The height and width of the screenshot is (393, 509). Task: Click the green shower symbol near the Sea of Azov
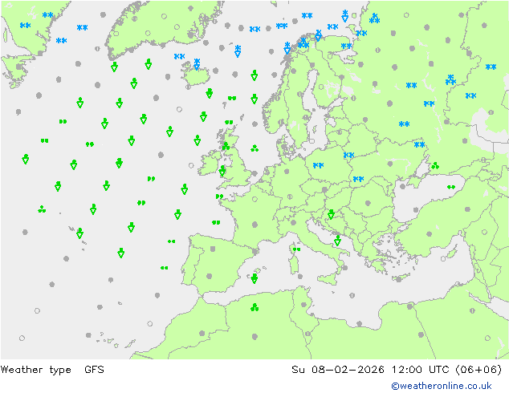point(435,165)
